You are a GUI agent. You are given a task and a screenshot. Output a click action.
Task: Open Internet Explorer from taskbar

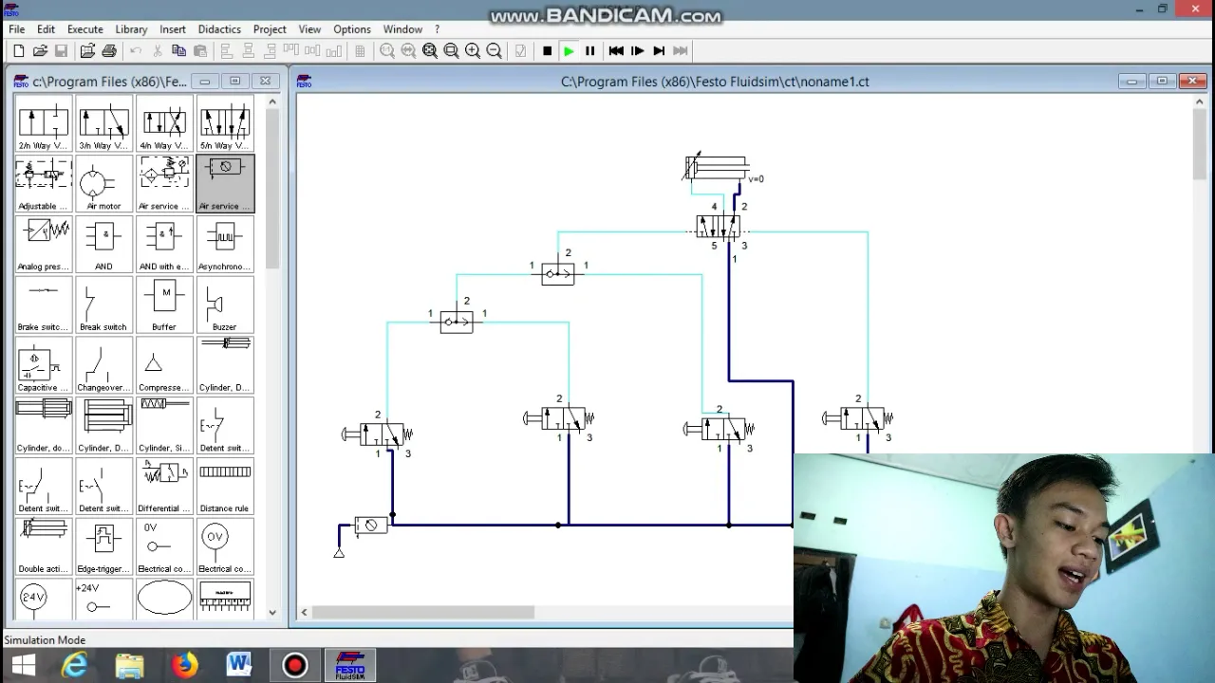coord(75,666)
